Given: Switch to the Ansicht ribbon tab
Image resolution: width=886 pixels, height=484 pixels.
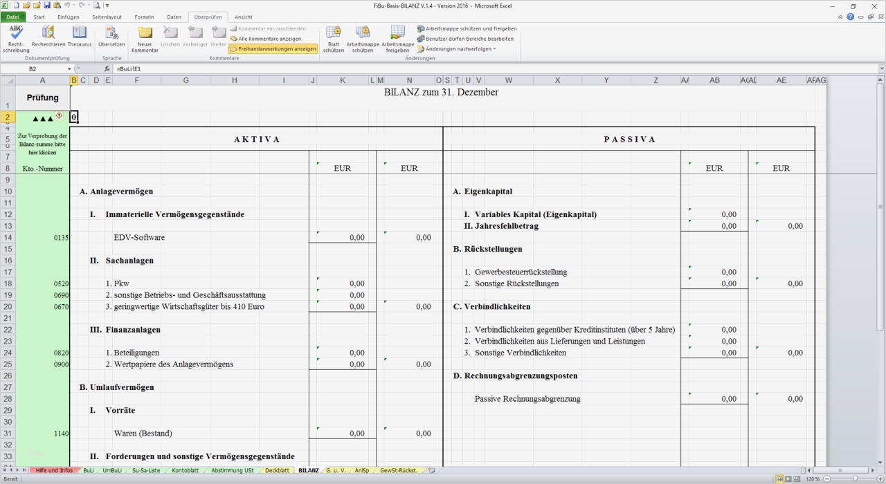Looking at the screenshot, I should click(x=244, y=17).
